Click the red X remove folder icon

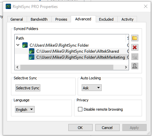pyautogui.click(x=135, y=47)
